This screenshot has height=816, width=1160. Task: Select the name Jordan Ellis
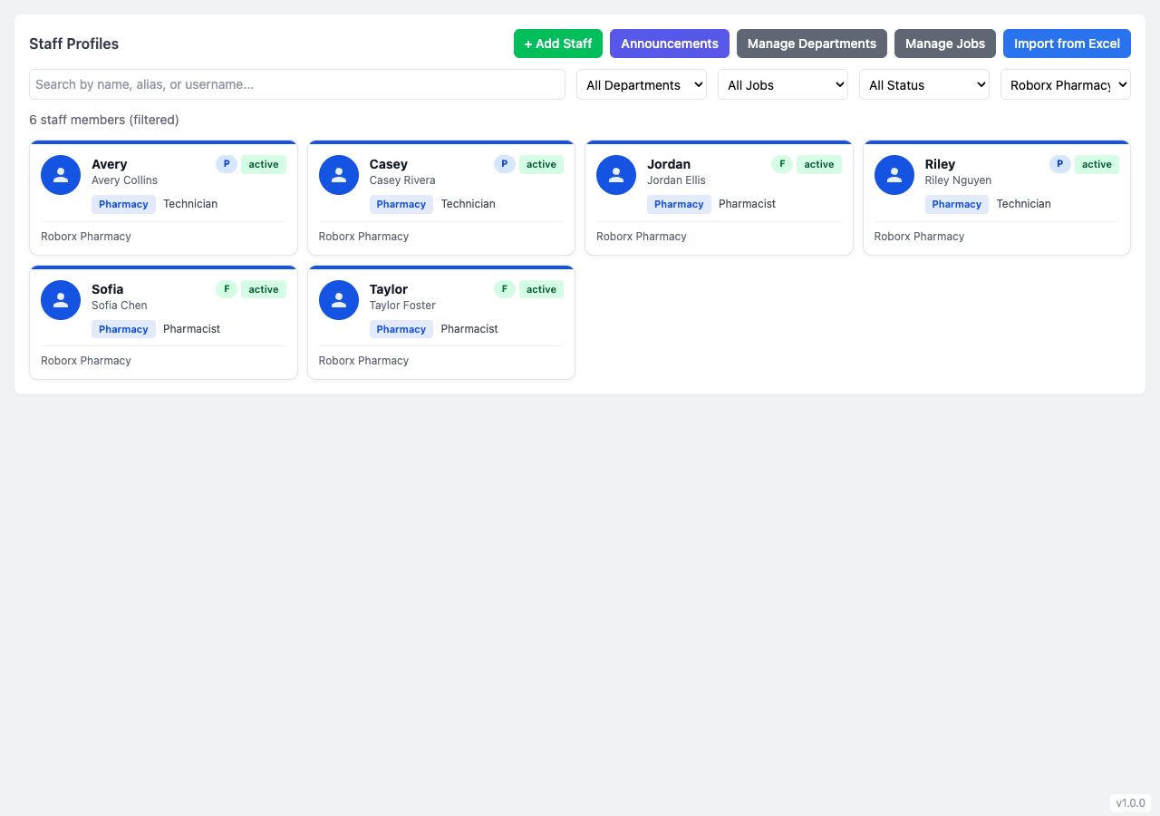click(676, 180)
